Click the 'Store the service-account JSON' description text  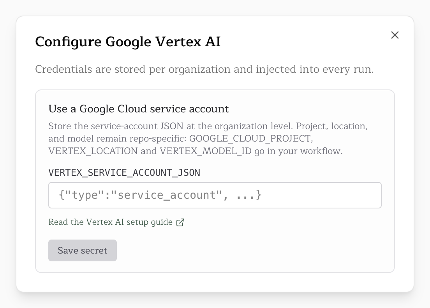click(208, 138)
